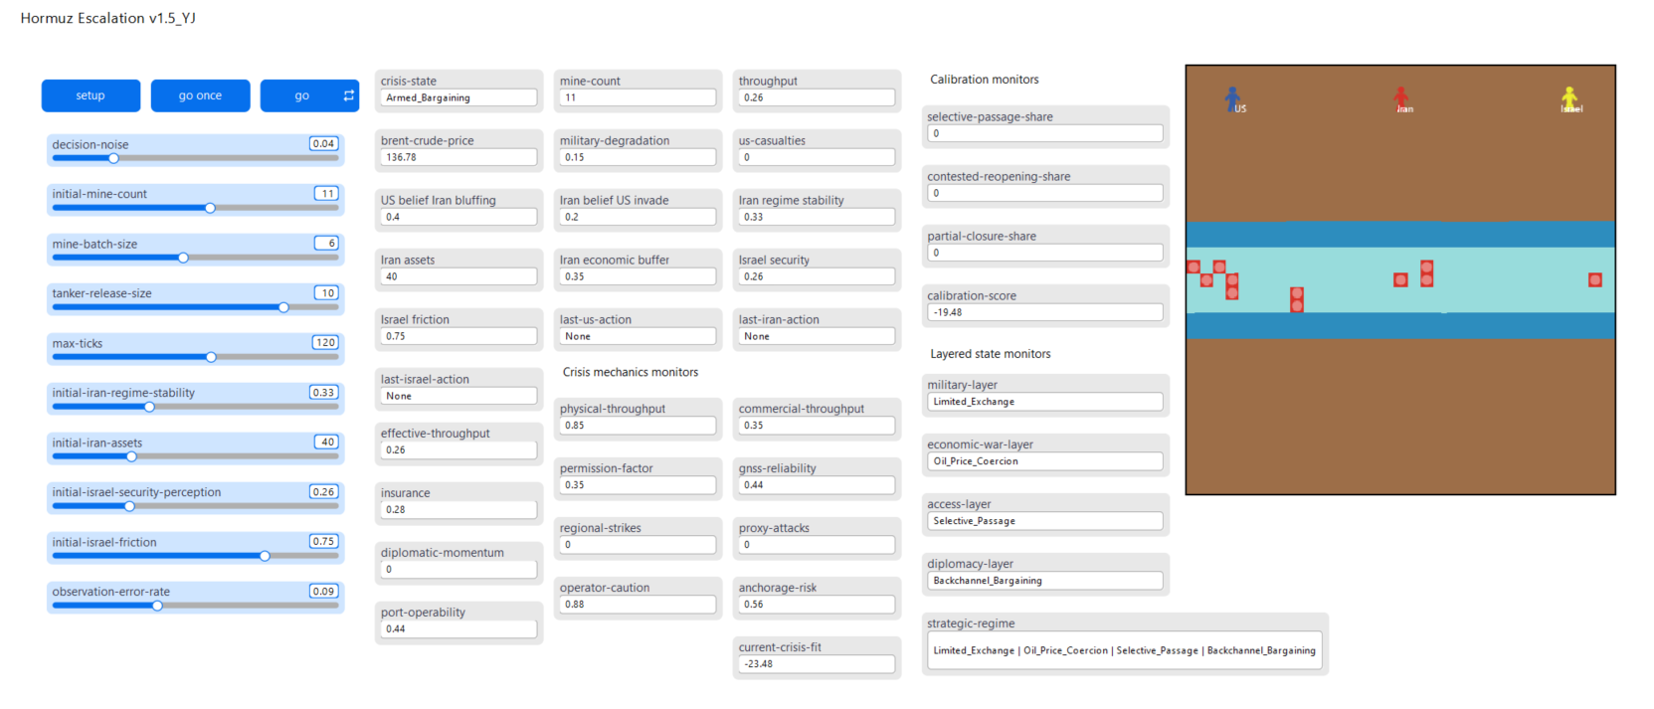The width and height of the screenshot is (1654, 709).
Task: Click the yellow Israel agent figure
Action: click(x=1568, y=96)
